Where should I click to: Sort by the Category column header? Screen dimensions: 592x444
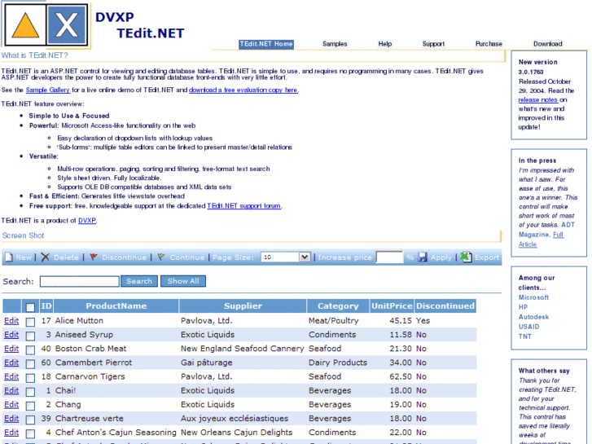(338, 306)
